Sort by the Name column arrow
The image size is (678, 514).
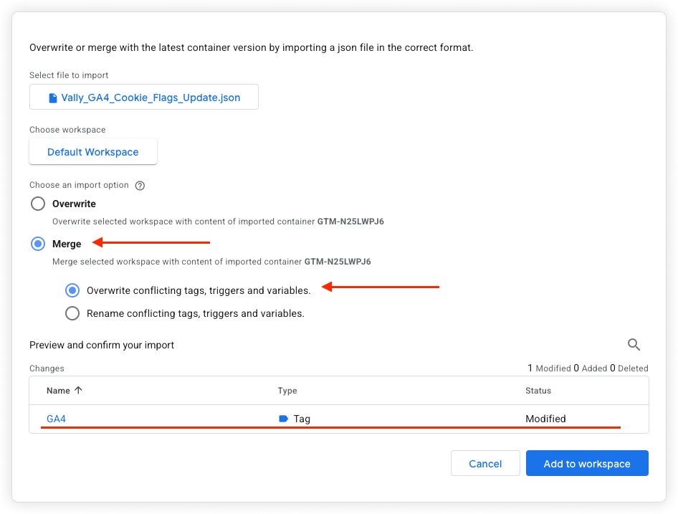pyautogui.click(x=78, y=390)
